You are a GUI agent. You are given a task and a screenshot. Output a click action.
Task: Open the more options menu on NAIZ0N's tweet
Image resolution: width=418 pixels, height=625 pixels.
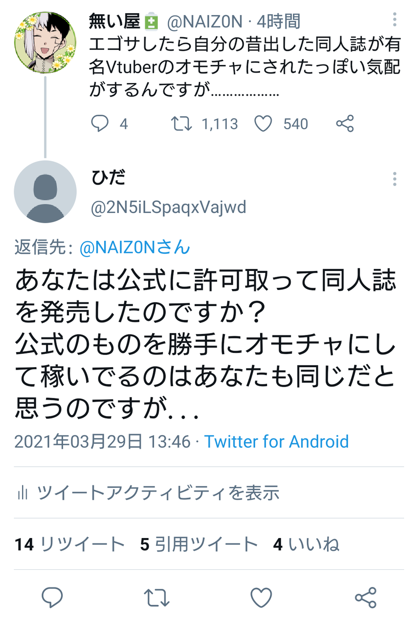pos(395,19)
